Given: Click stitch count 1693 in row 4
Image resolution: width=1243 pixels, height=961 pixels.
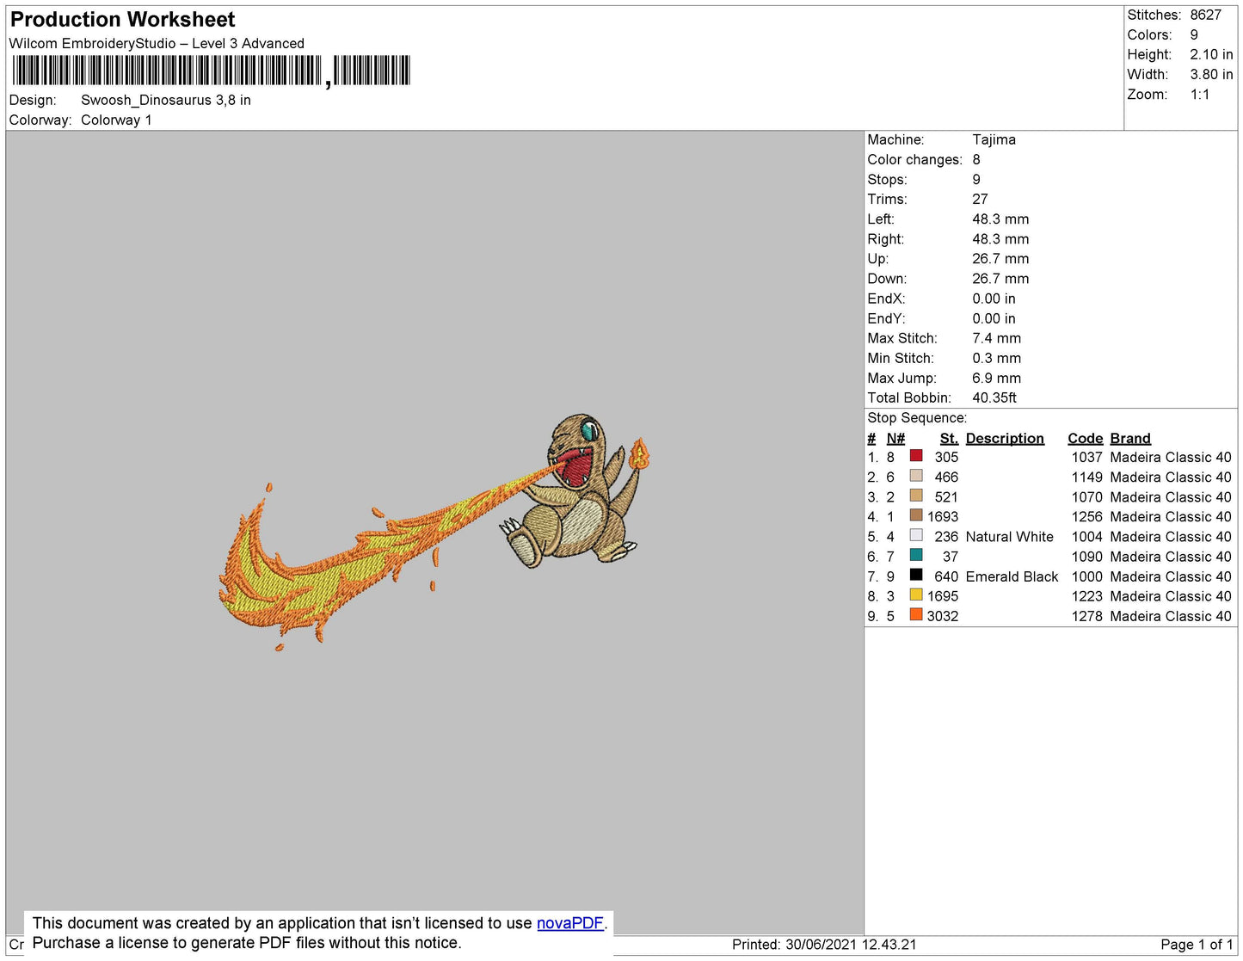Looking at the screenshot, I should (943, 516).
